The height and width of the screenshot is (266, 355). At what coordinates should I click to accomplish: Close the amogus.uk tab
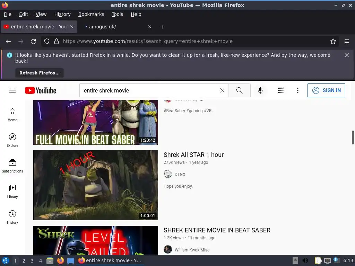pos(150,27)
